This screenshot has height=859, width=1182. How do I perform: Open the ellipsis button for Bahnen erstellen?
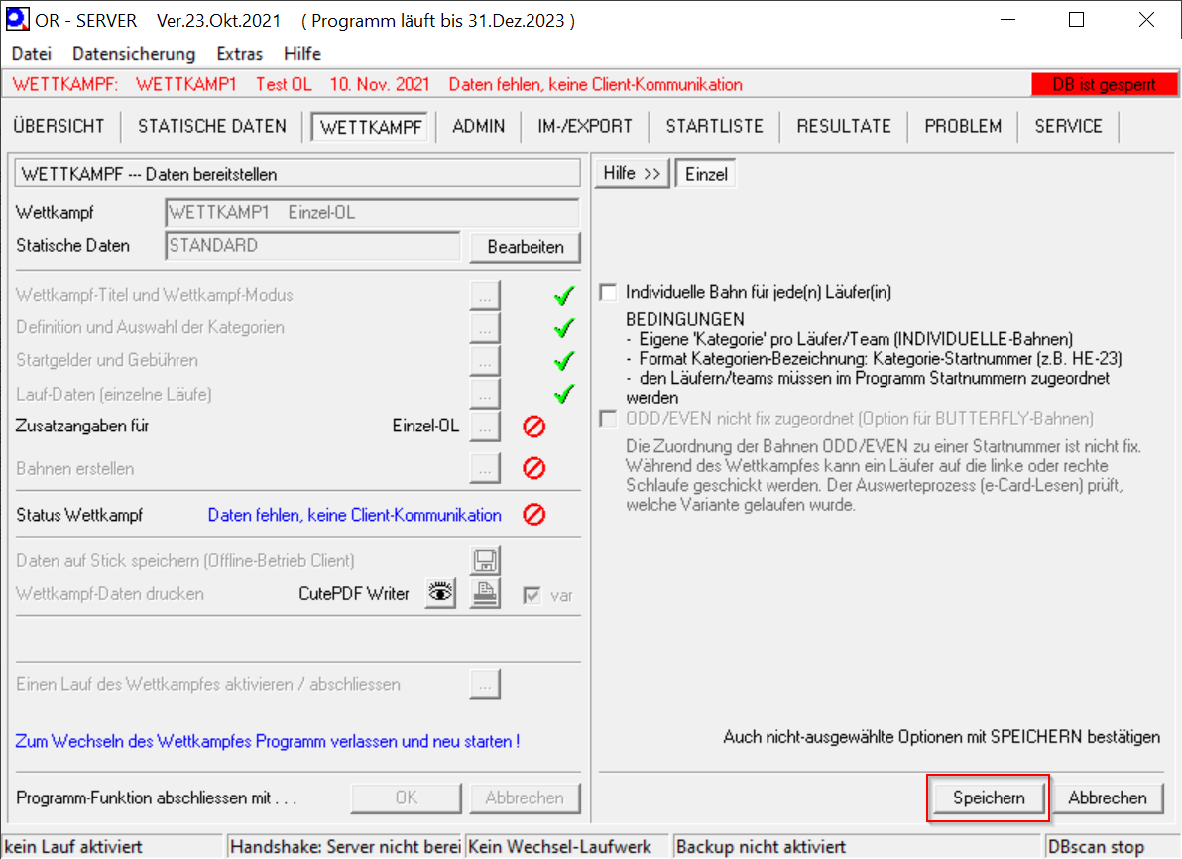pyautogui.click(x=485, y=468)
